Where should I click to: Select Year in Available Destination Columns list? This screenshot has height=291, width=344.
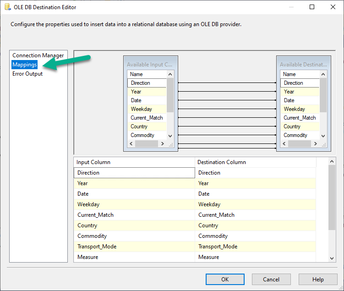(300, 92)
